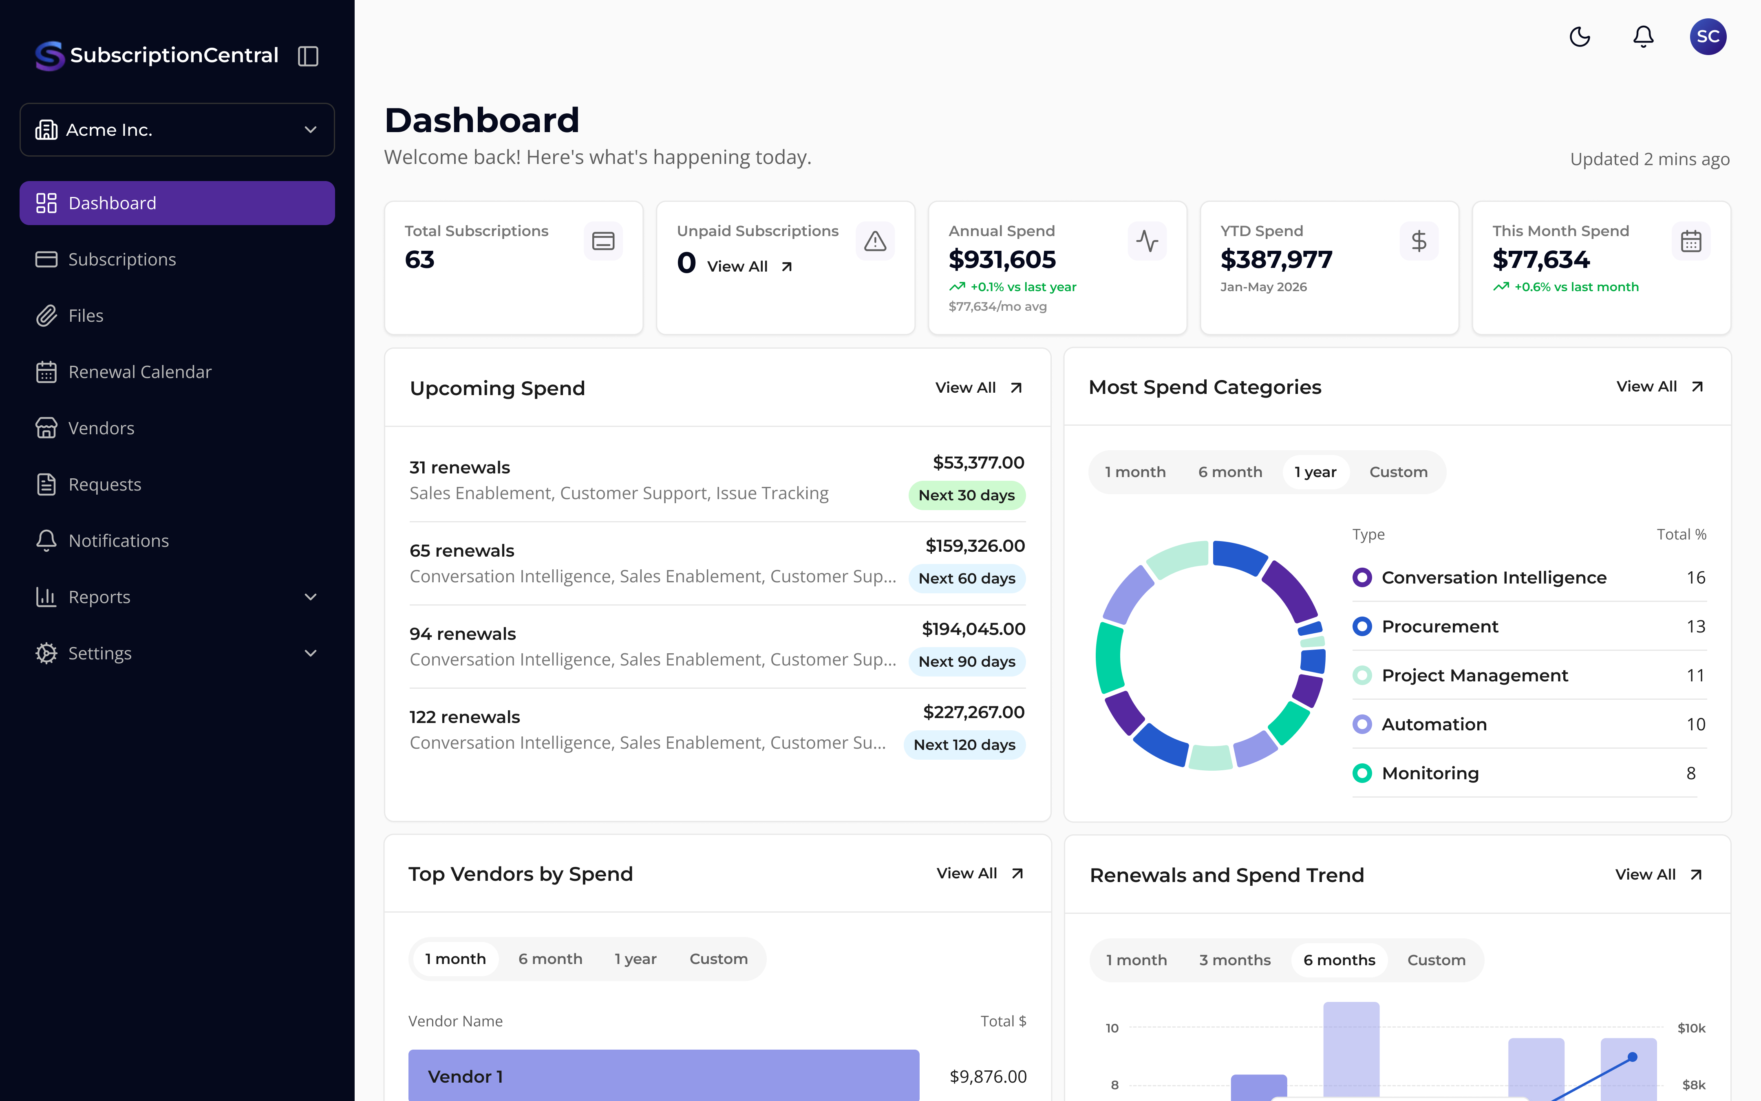Open Files from the sidebar
Image resolution: width=1761 pixels, height=1101 pixels.
177,315
